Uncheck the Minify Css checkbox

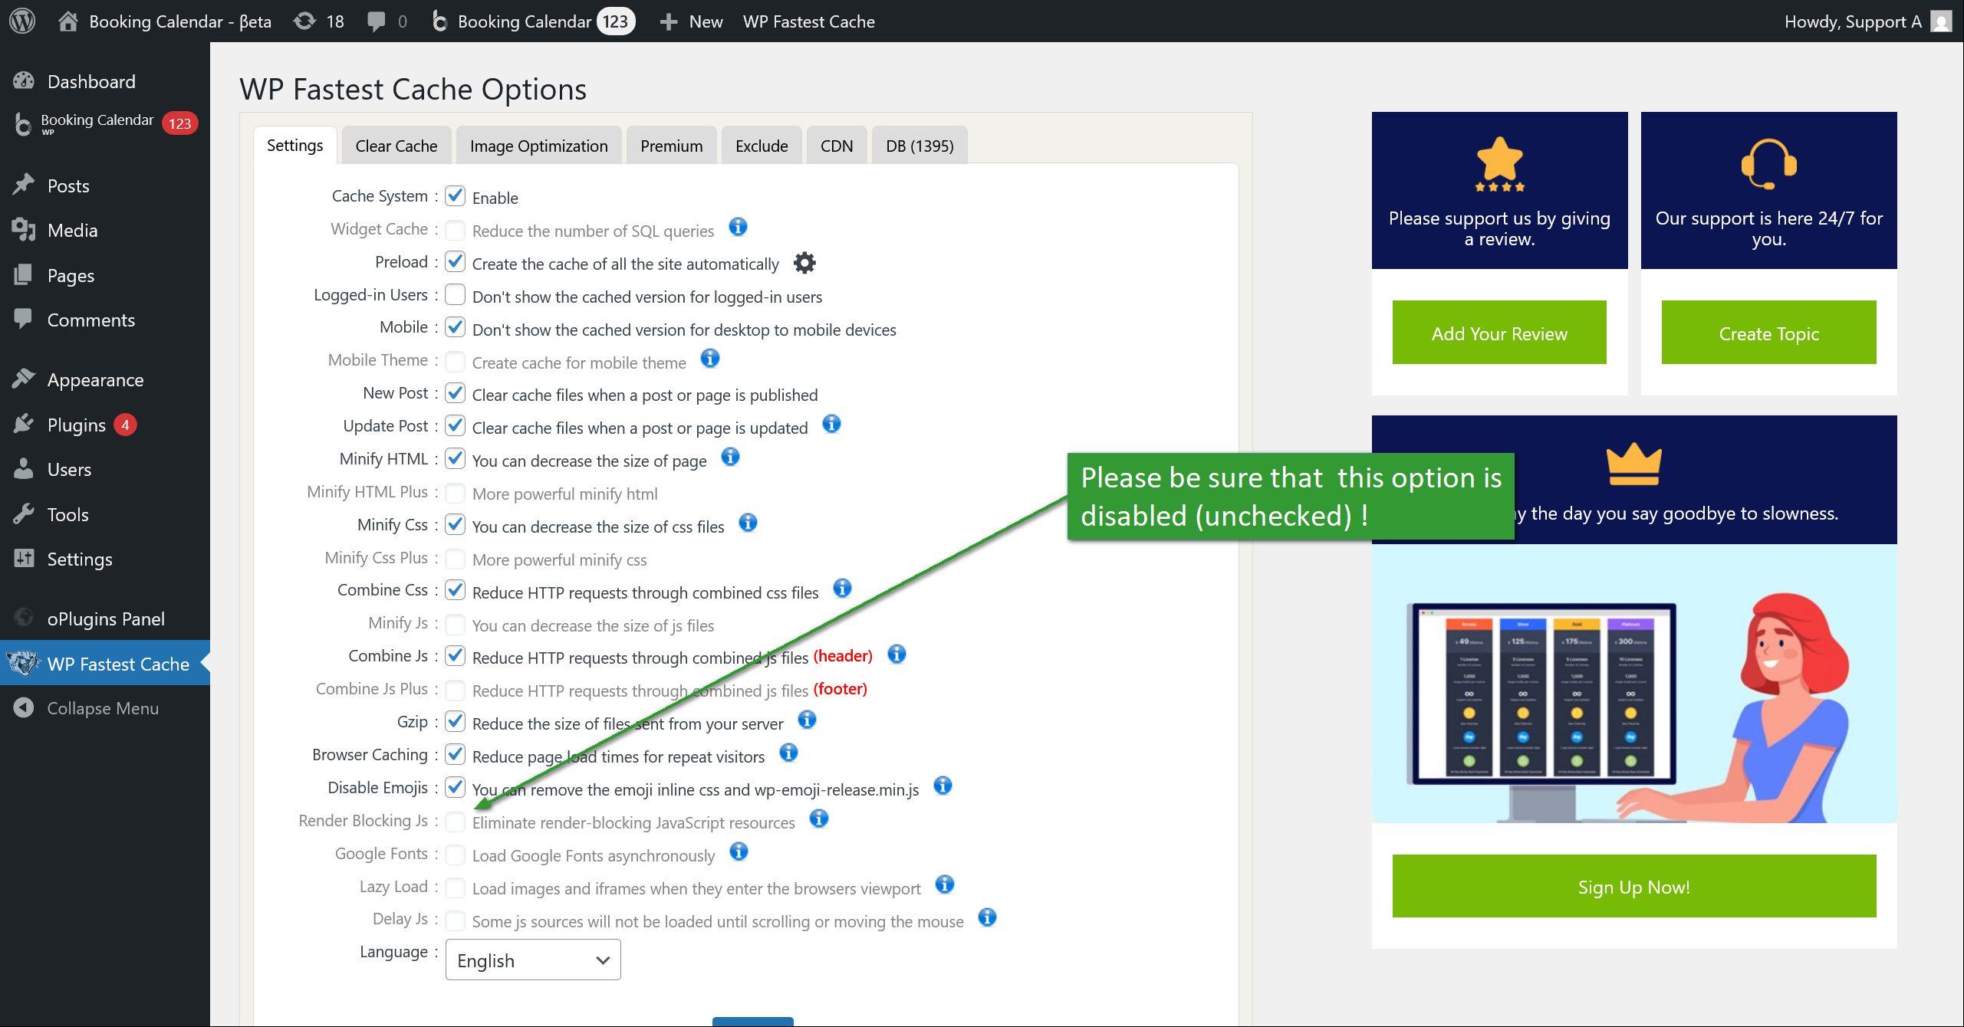pyautogui.click(x=456, y=524)
